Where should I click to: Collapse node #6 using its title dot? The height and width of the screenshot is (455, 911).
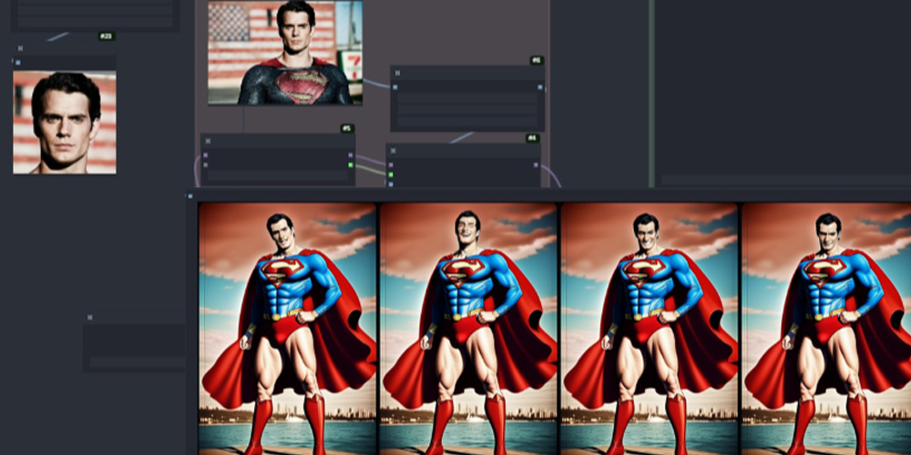tap(397, 73)
